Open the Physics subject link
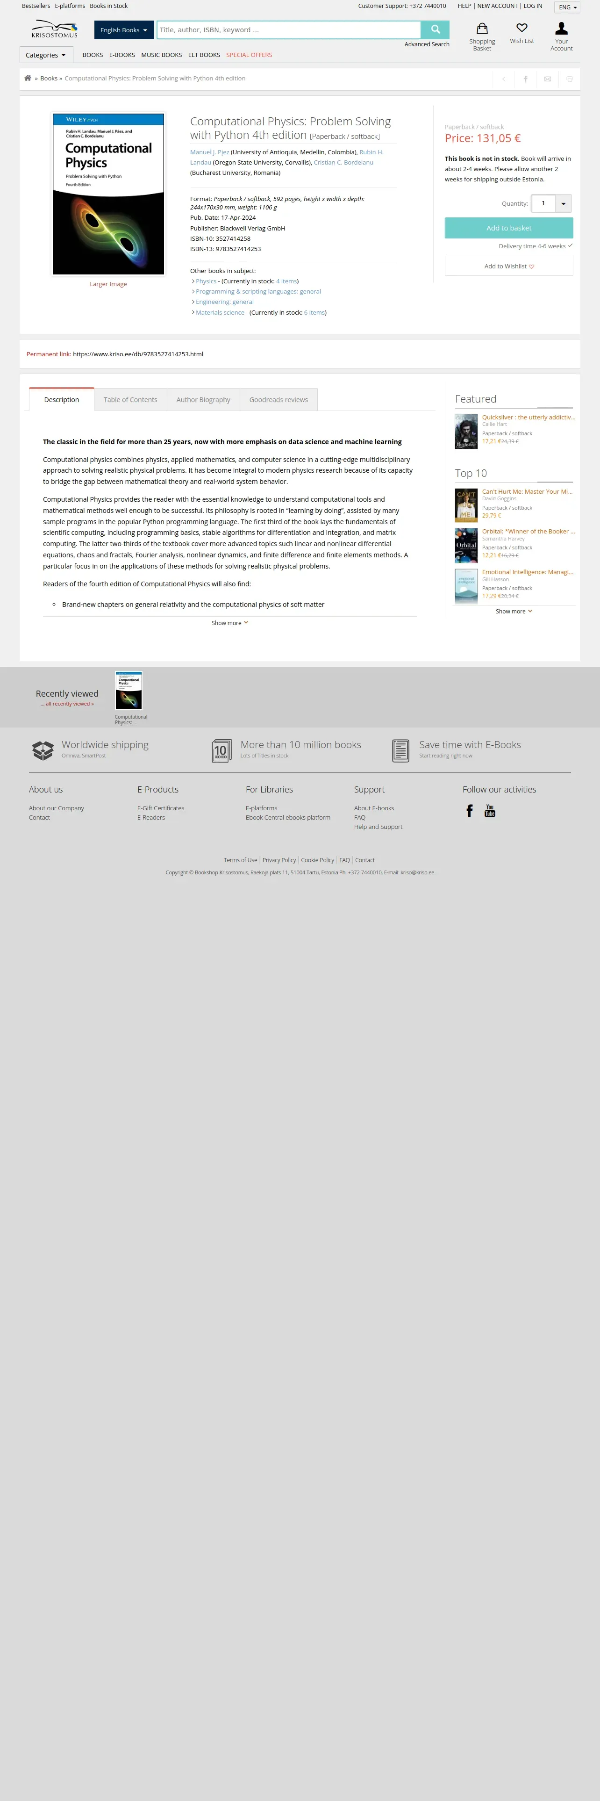Screen dimensions: 600x1801 206,281
